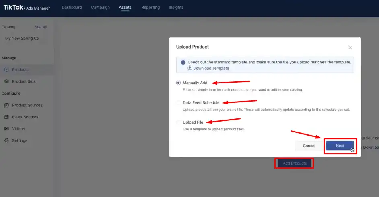Select the Assets tab

click(125, 8)
